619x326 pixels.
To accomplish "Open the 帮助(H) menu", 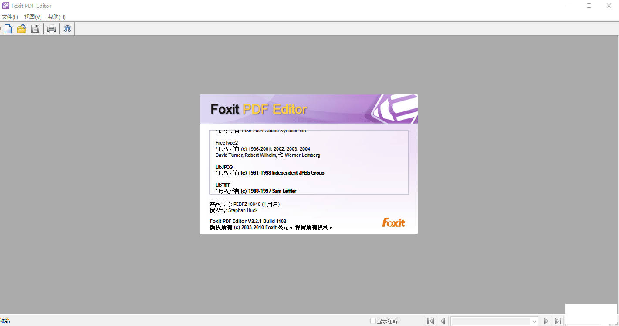I will [57, 17].
